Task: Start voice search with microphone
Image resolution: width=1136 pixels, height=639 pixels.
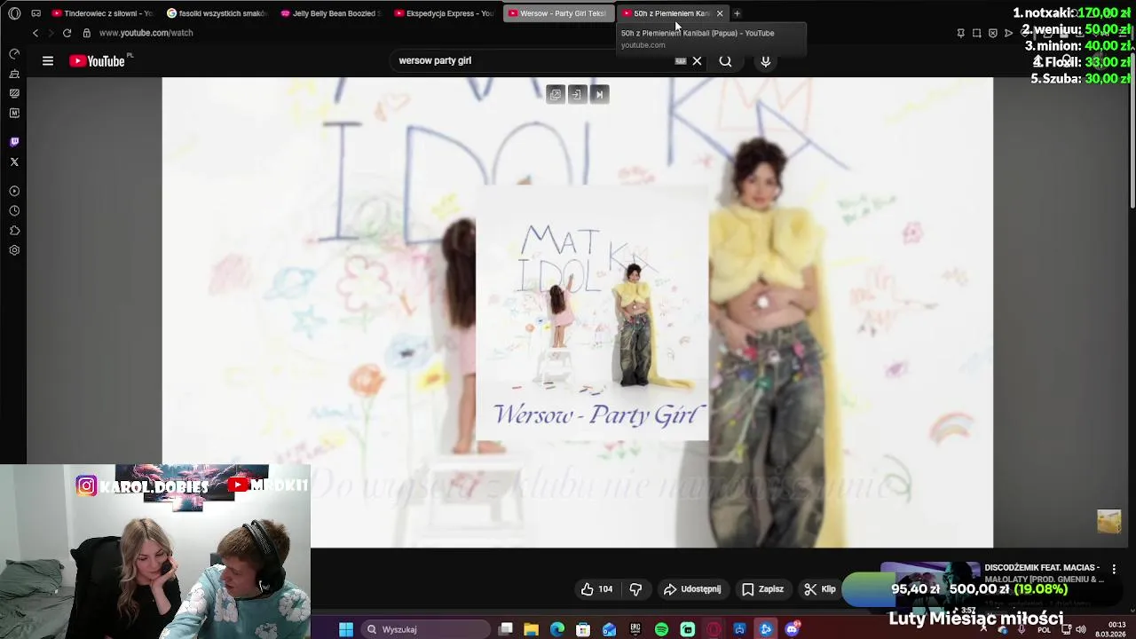Action: 766,60
